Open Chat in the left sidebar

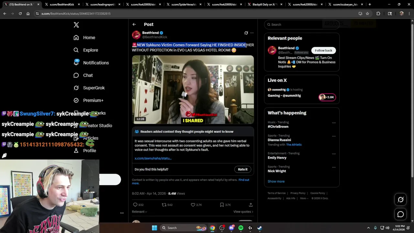(x=83, y=75)
